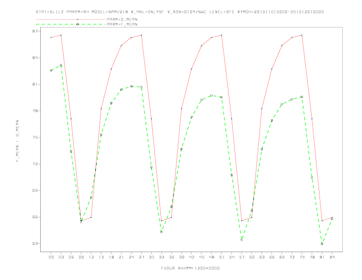
Task: Click the 66 forecast hour x-axis label
Action: pos(272,257)
